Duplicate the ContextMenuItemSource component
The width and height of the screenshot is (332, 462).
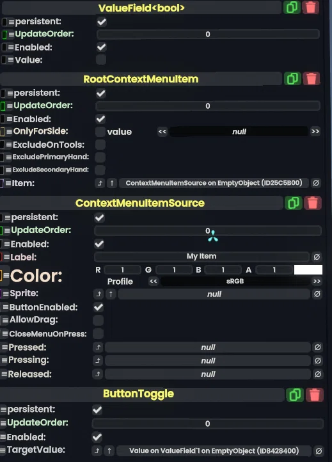pos(294,203)
